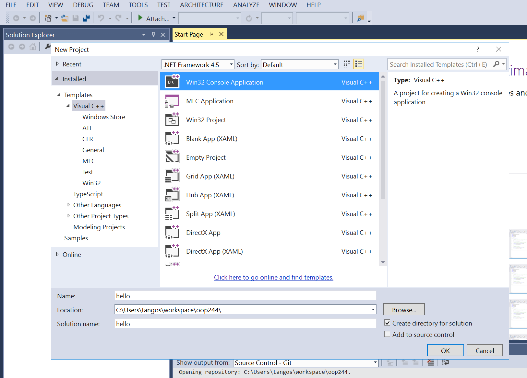Select Windows Store template category
The image size is (527, 378).
pyautogui.click(x=103, y=117)
